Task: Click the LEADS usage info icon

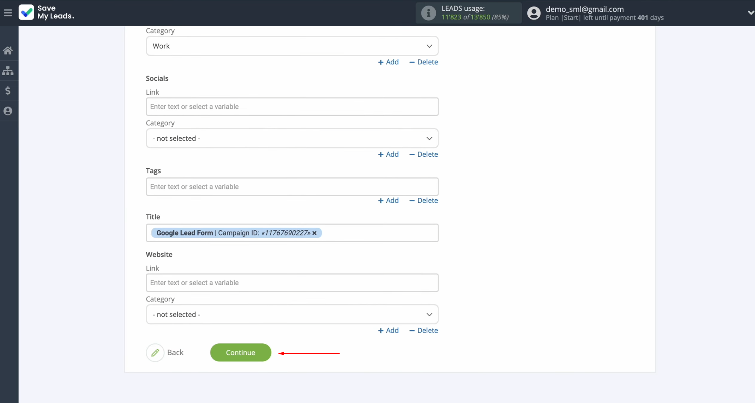Action: (429, 13)
